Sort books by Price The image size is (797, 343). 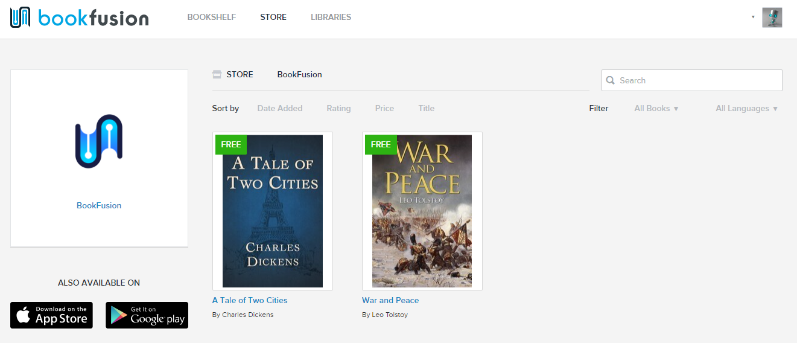[384, 108]
